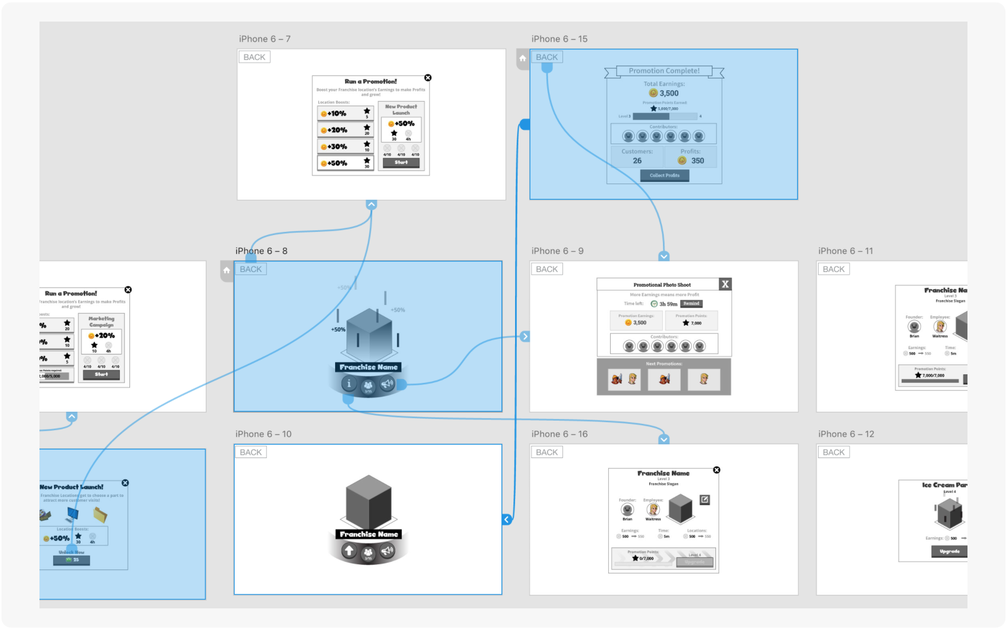Click the megaphone icon in iPhone 6 – 10
The width and height of the screenshot is (1008, 631).
(x=387, y=551)
